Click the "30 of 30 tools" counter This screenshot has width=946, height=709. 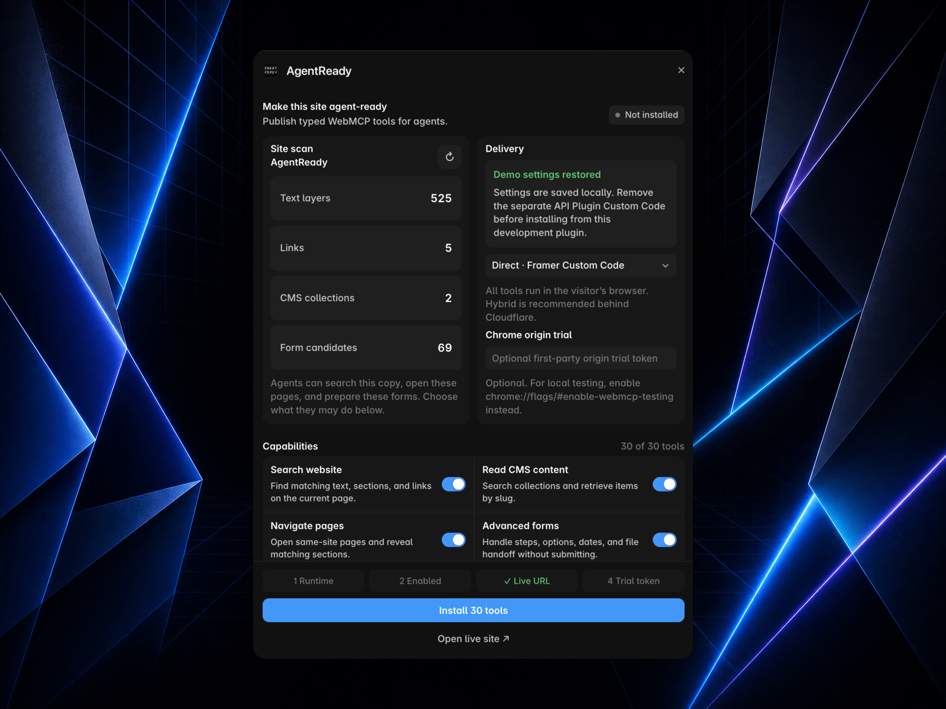[x=652, y=446]
